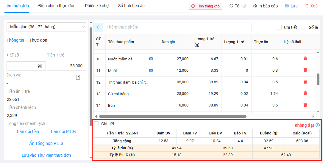Open the Dịch vụ note icon
This screenshot has width=323, height=163.
[78, 77]
